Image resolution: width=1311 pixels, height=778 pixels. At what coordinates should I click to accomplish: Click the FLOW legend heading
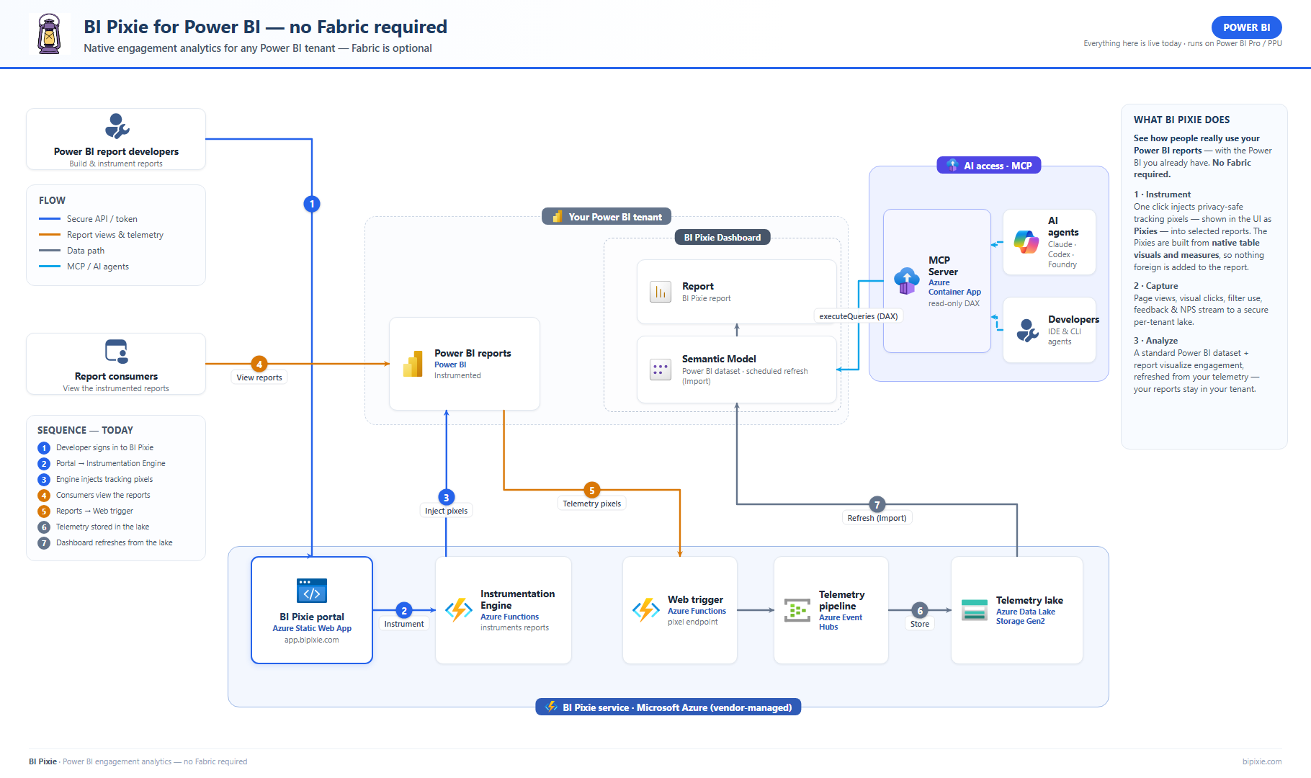pos(52,200)
